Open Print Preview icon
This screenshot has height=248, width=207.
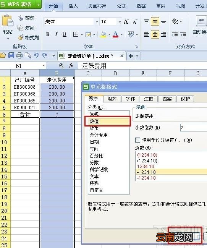pos(28,55)
